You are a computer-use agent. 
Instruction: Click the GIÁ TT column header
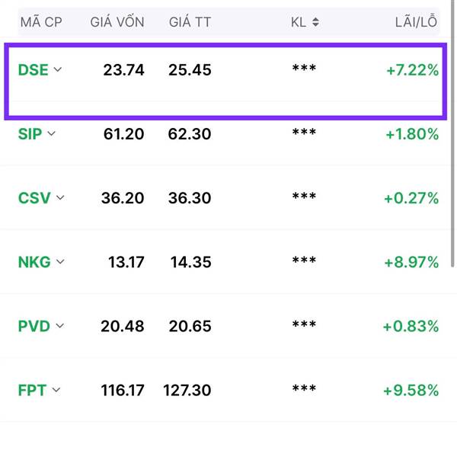tap(190, 22)
